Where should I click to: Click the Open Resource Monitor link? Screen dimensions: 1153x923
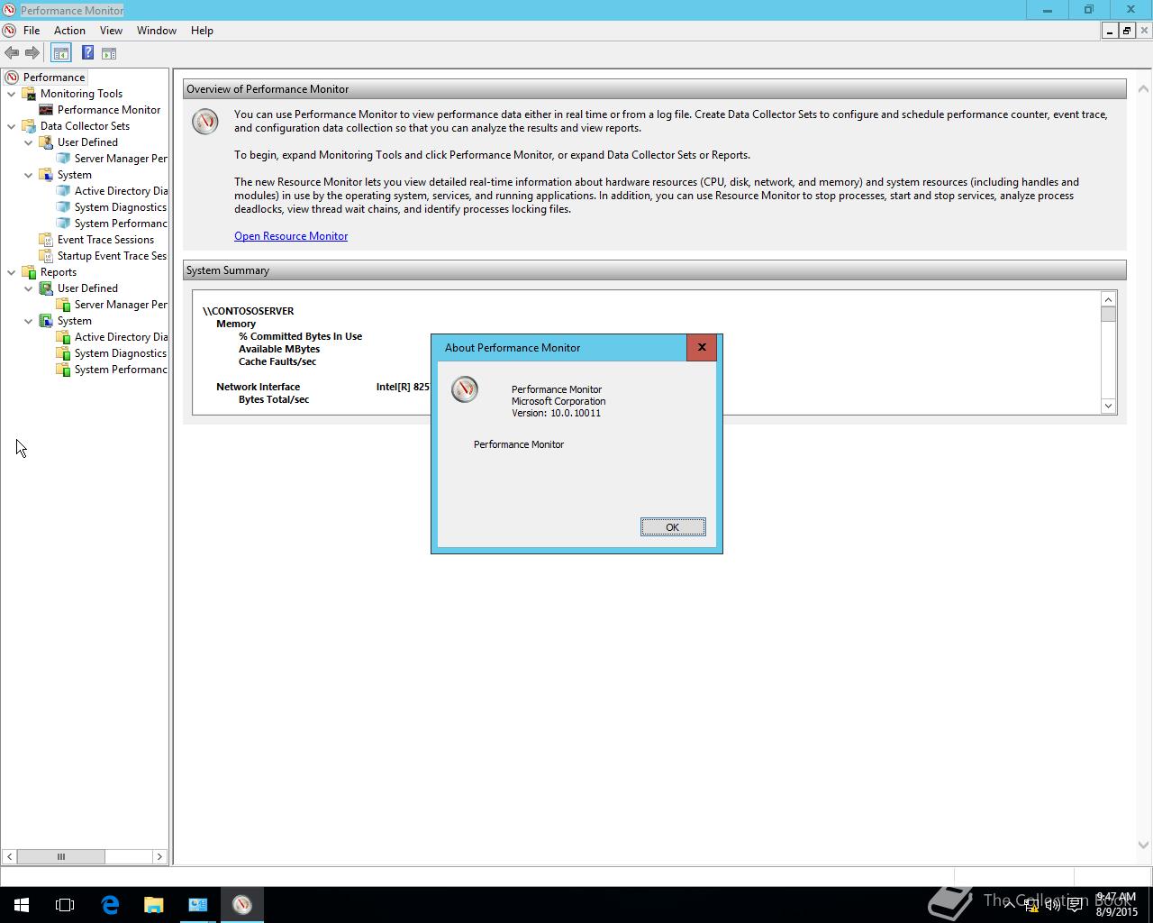click(x=291, y=236)
